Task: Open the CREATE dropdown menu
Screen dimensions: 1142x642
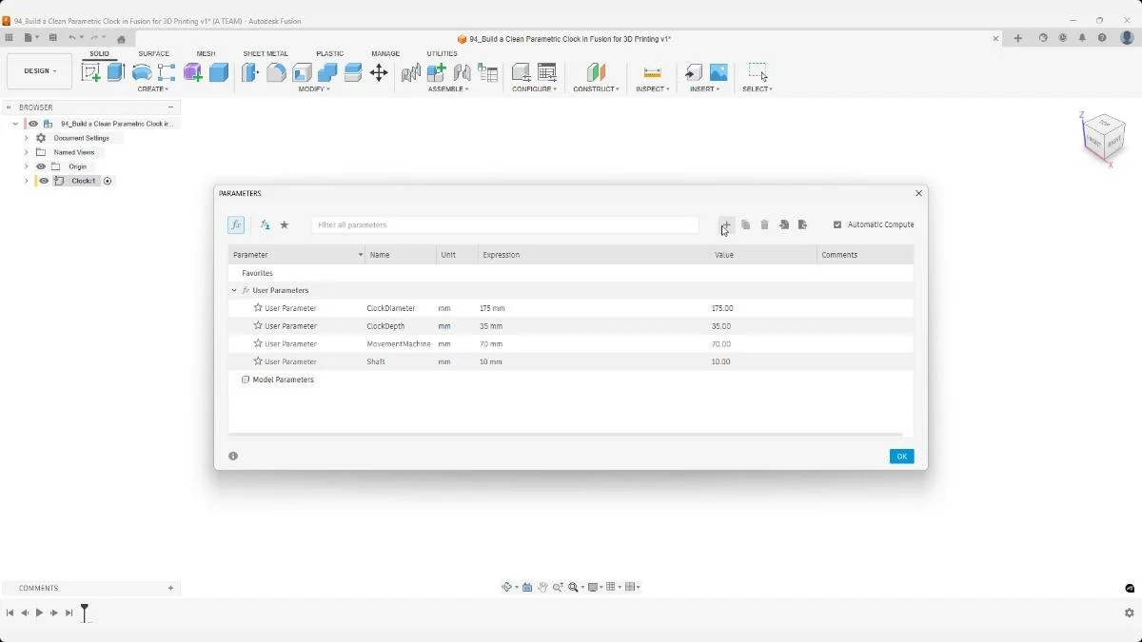Action: (153, 89)
